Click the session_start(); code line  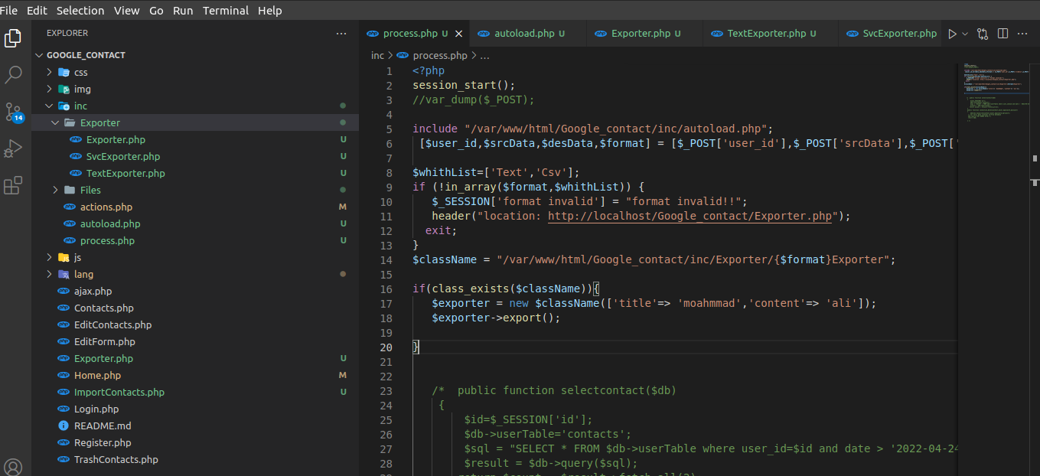(x=464, y=85)
